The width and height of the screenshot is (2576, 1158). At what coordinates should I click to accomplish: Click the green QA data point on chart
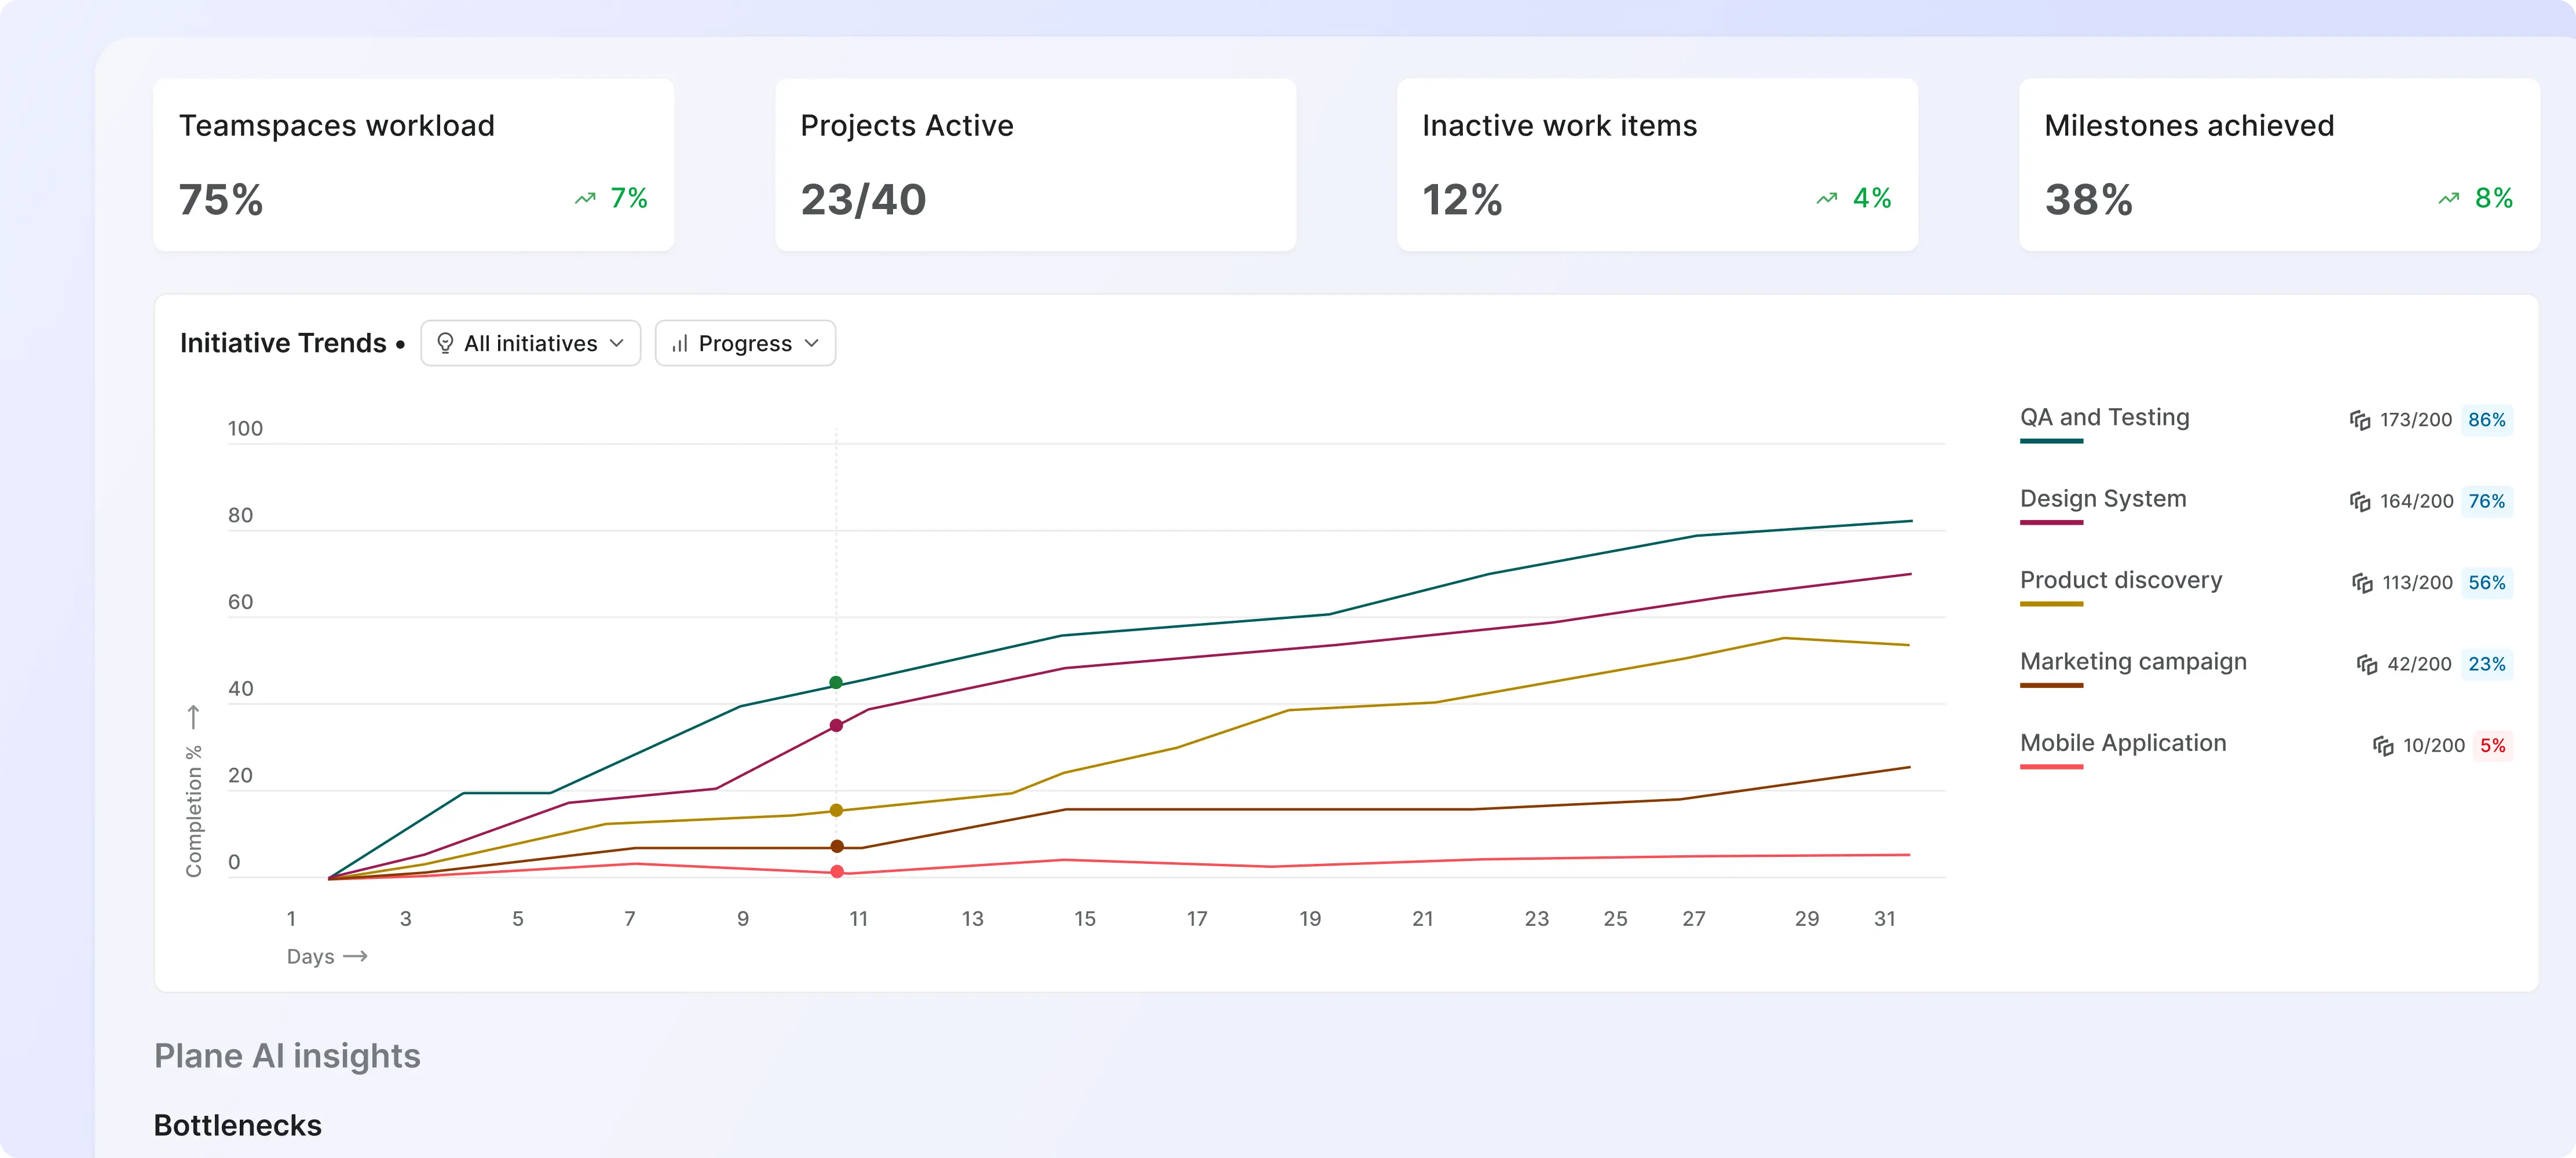pos(836,683)
